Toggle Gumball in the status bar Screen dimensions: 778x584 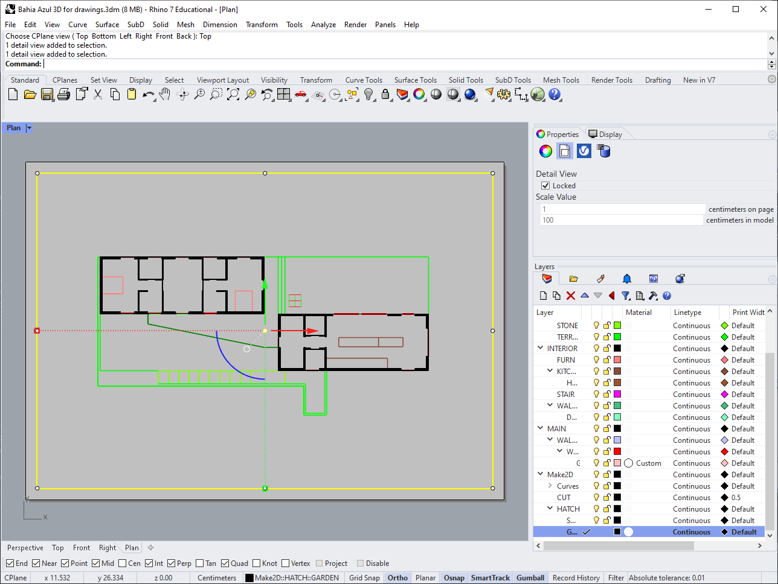point(530,578)
